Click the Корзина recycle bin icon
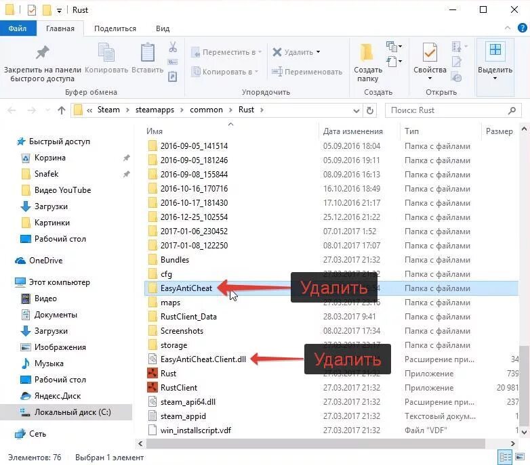This screenshot has height=465, width=530. (26, 158)
